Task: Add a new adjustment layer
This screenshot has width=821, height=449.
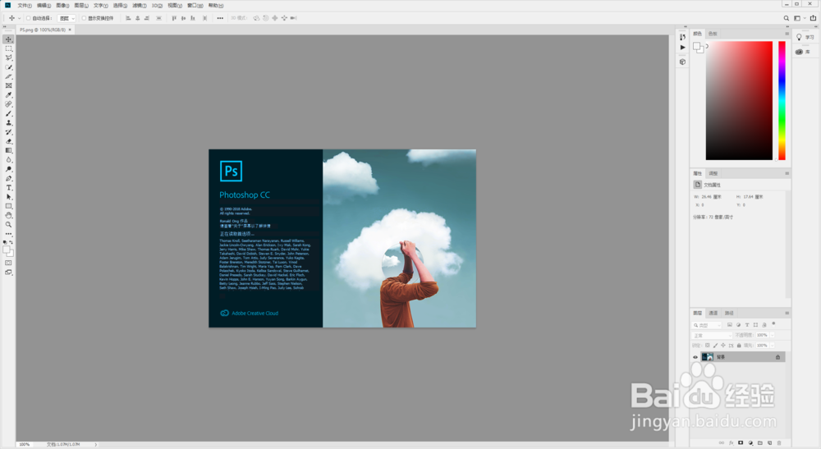Action: pyautogui.click(x=751, y=442)
